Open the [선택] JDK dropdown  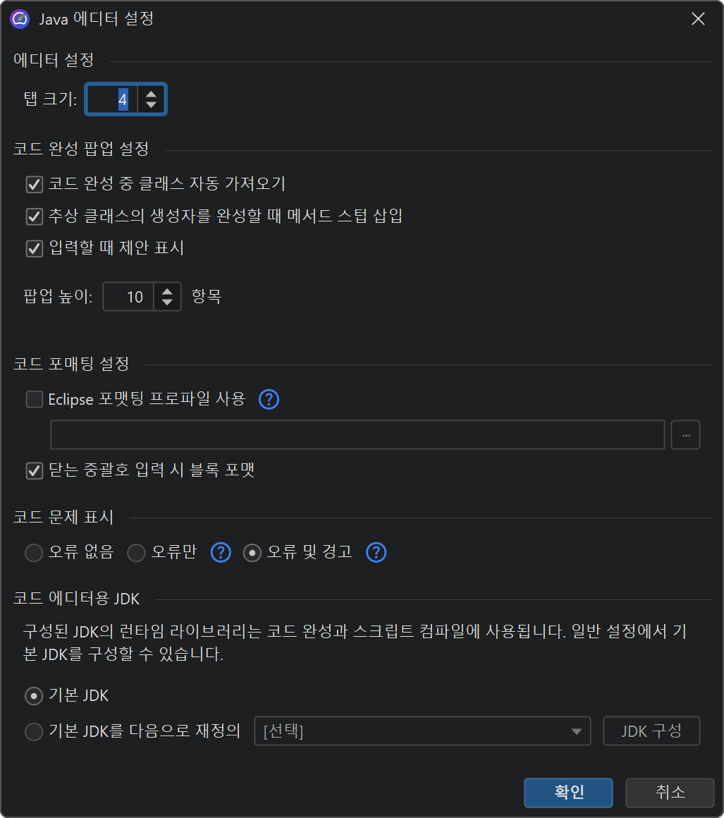point(422,731)
